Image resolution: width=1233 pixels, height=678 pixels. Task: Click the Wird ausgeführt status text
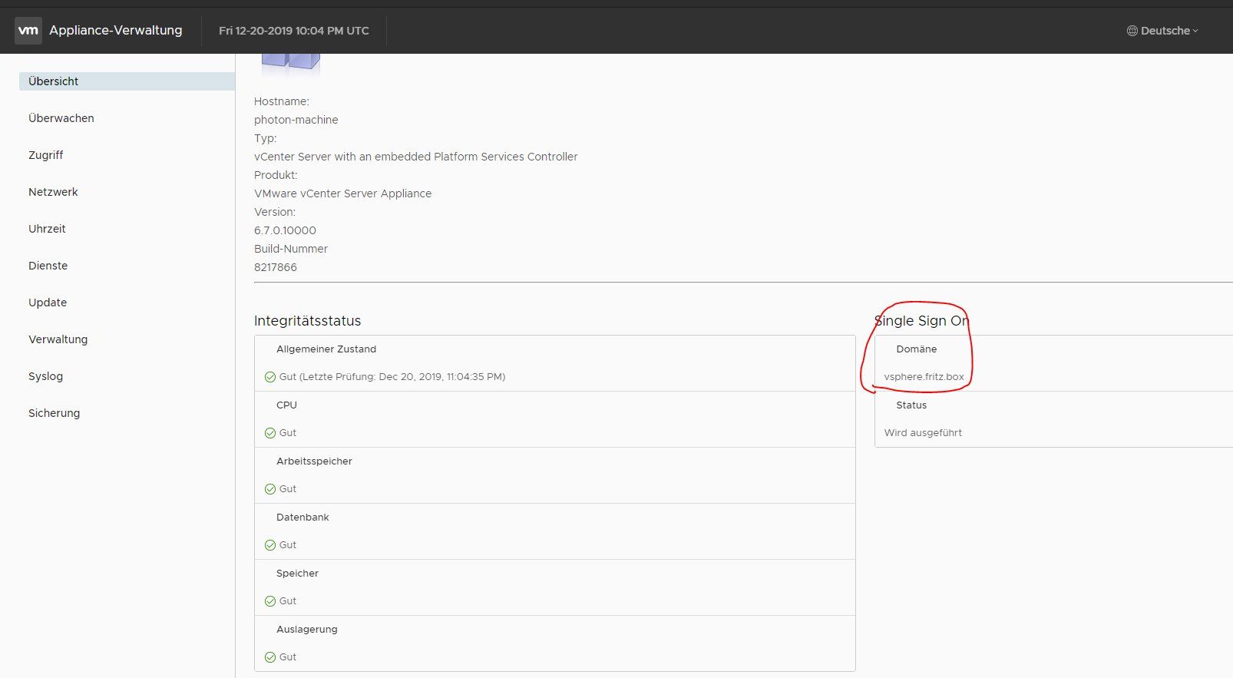coord(923,433)
